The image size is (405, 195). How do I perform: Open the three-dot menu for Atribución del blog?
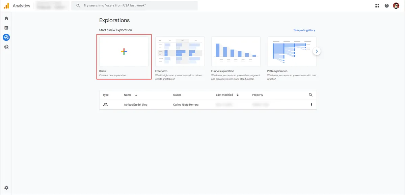tap(311, 105)
